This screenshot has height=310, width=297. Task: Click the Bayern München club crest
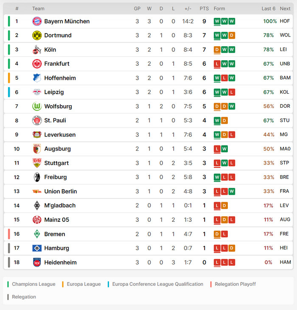tap(37, 21)
